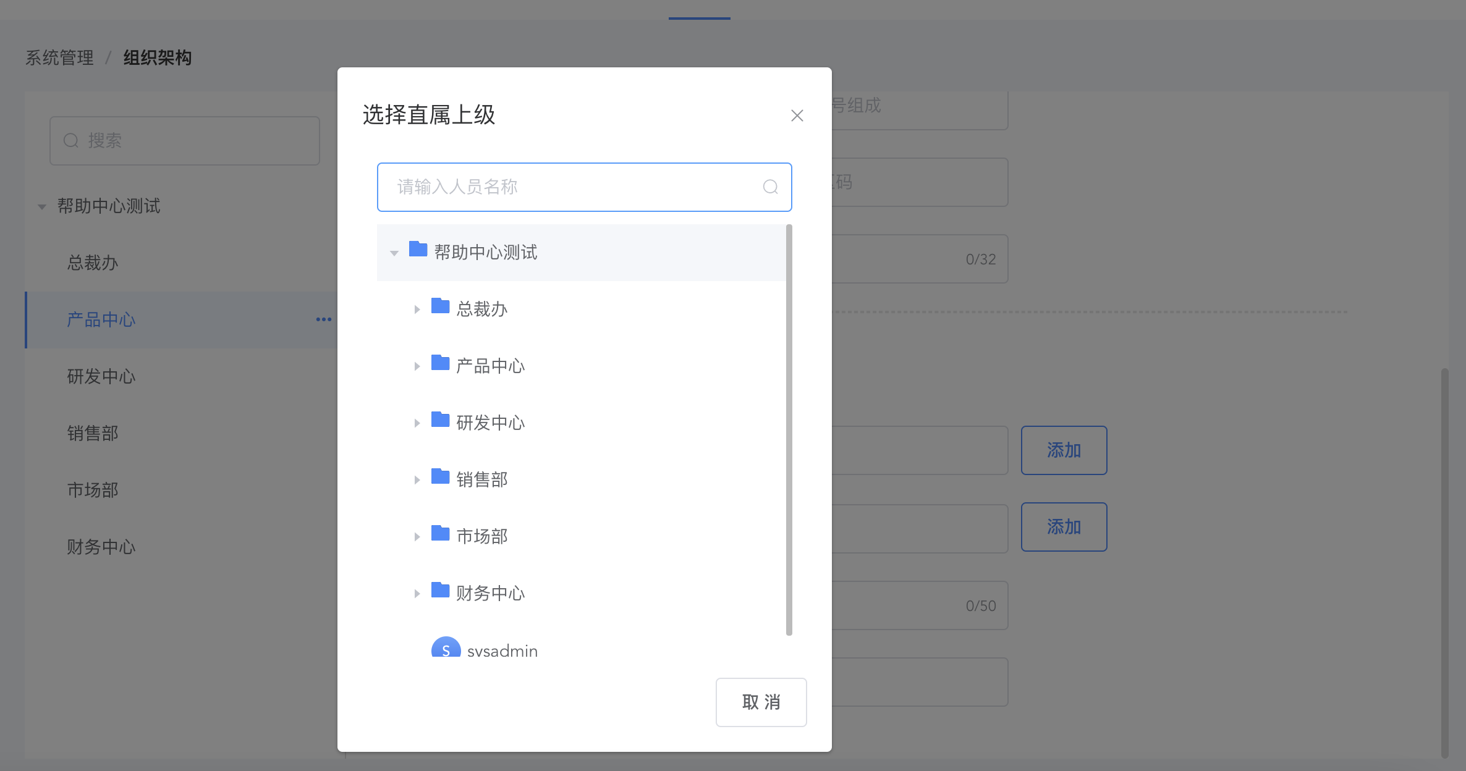Expand the 销售部 folder in dialog

point(417,480)
